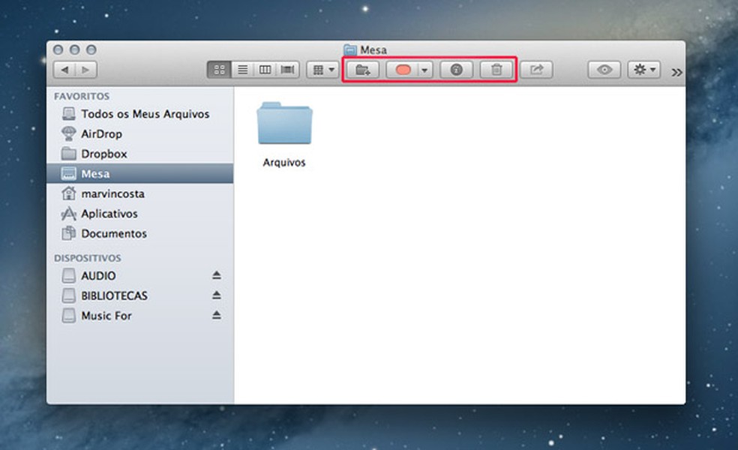The height and width of the screenshot is (450, 738).
Task: Open the gear Action menu
Action: pyautogui.click(x=644, y=70)
